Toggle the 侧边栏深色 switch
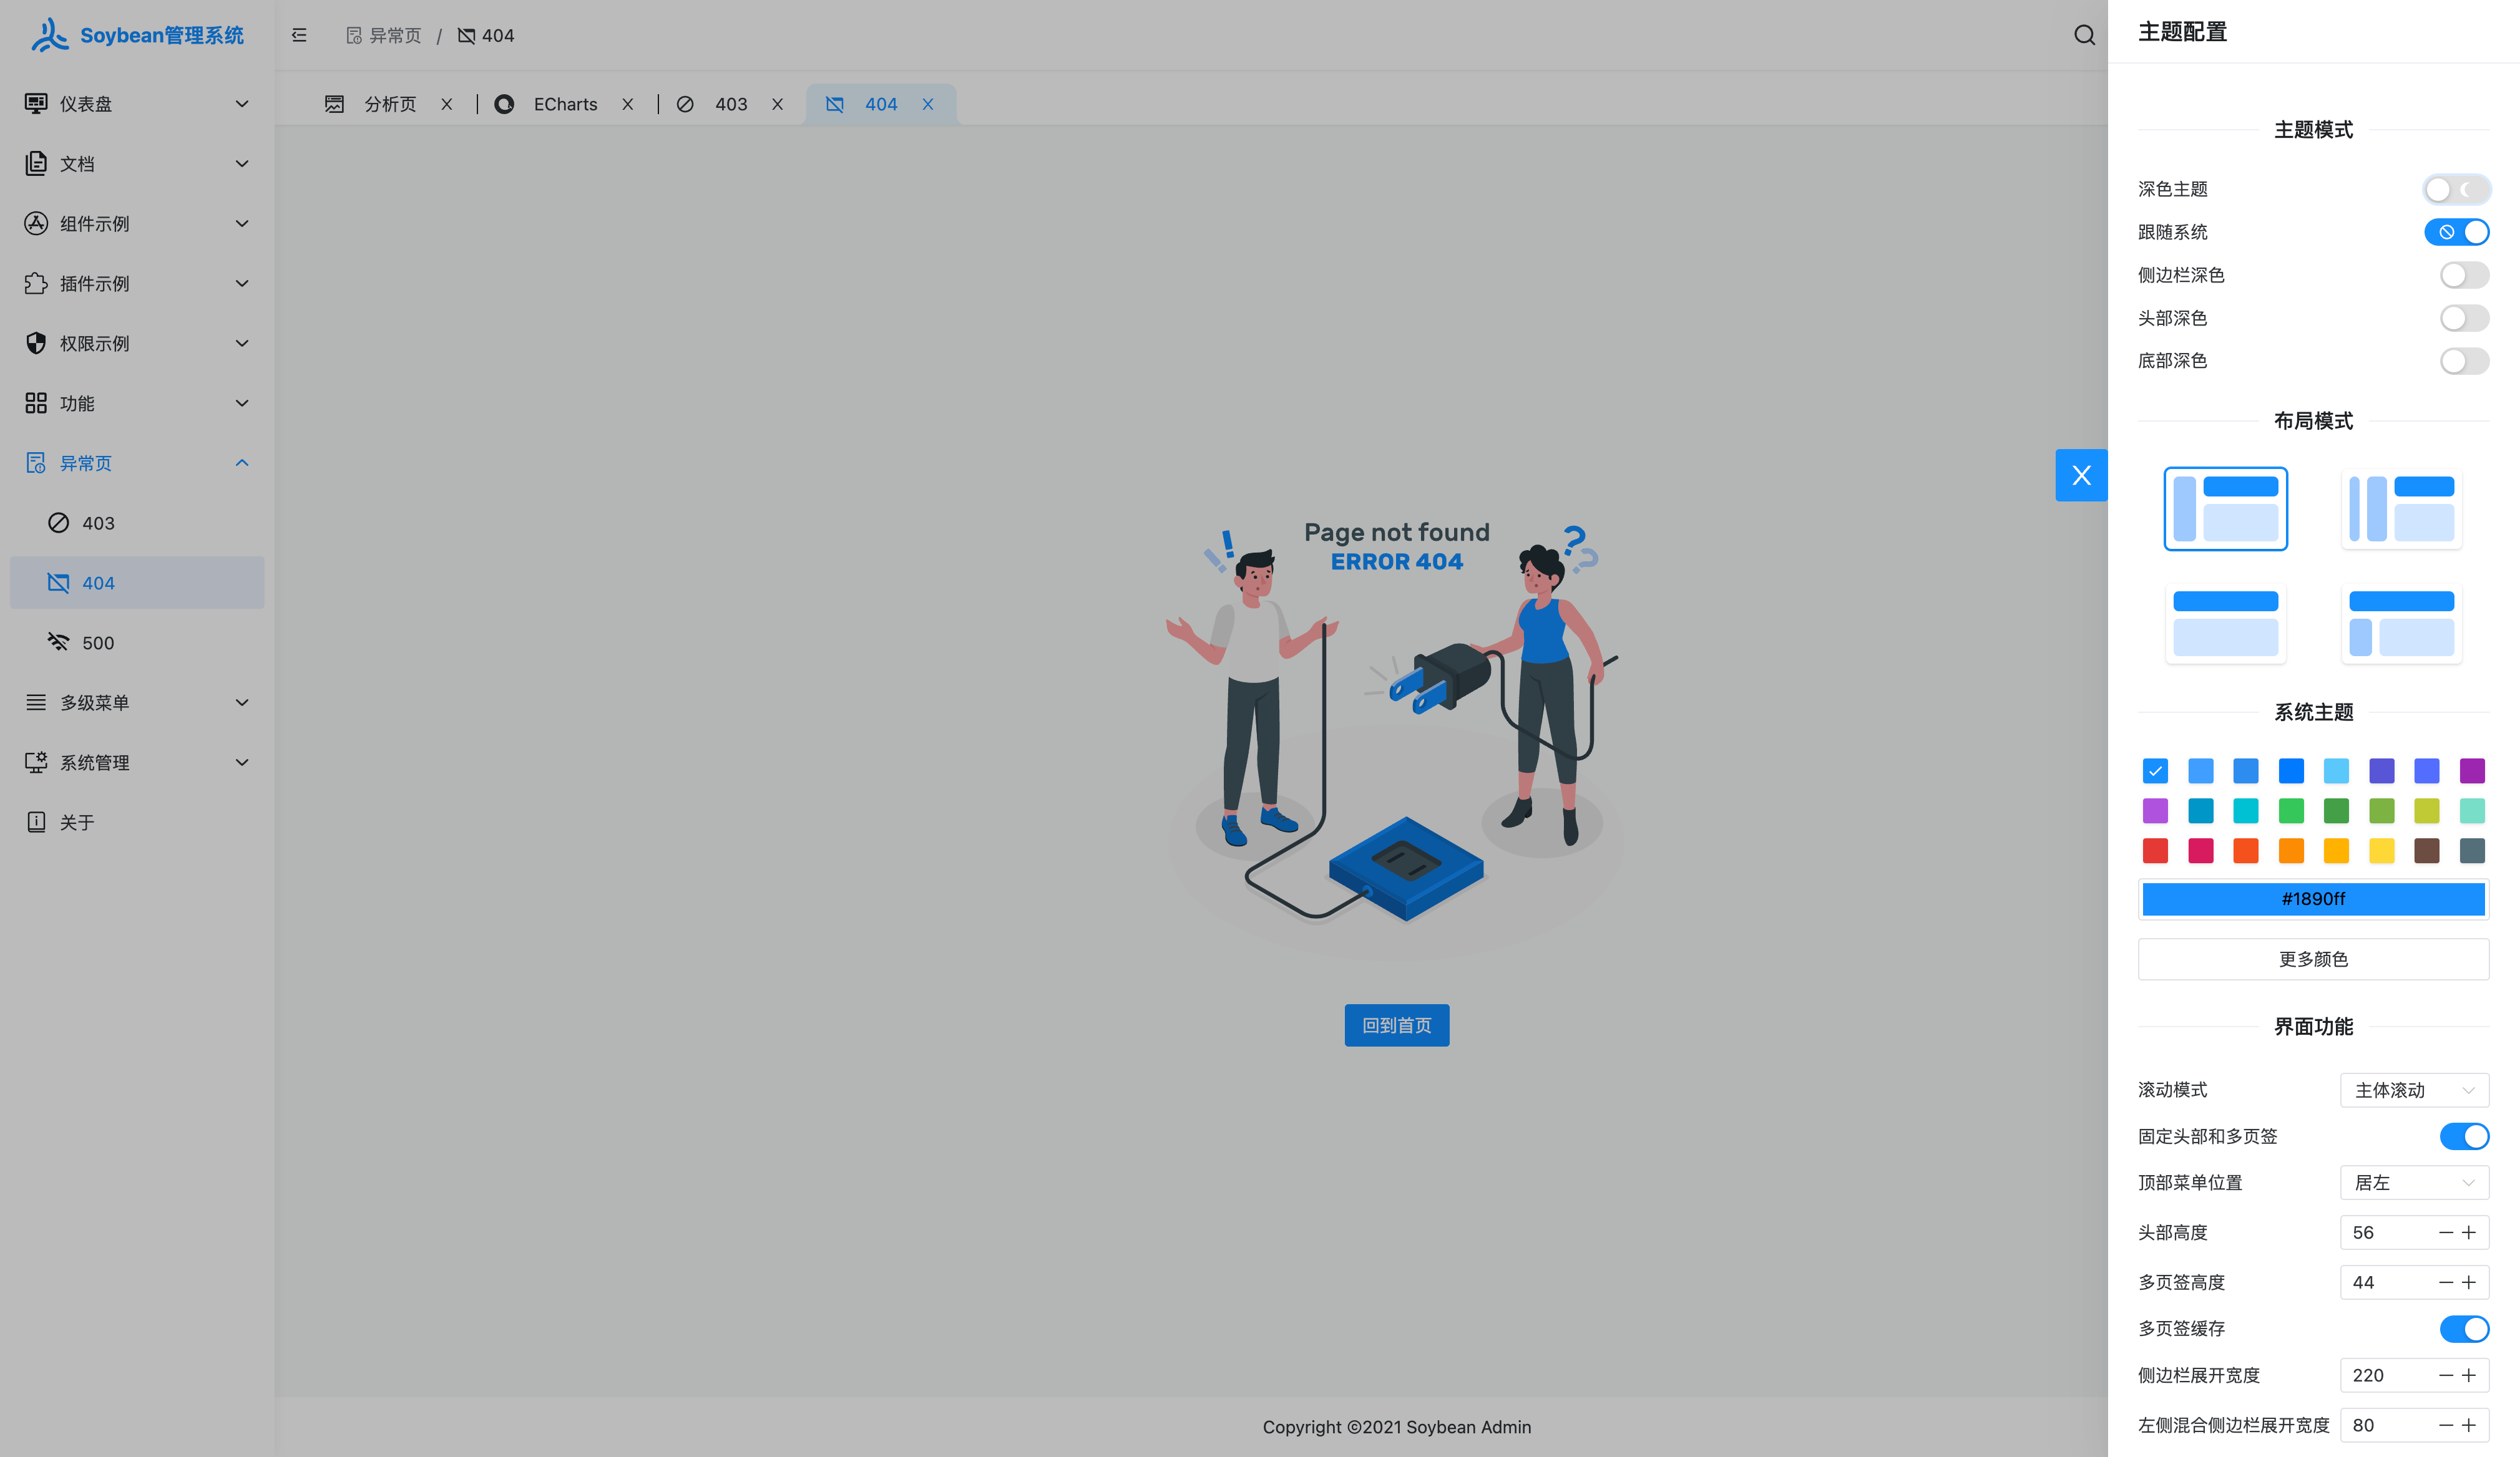Screen dimensions: 2520x1457 [2463, 275]
